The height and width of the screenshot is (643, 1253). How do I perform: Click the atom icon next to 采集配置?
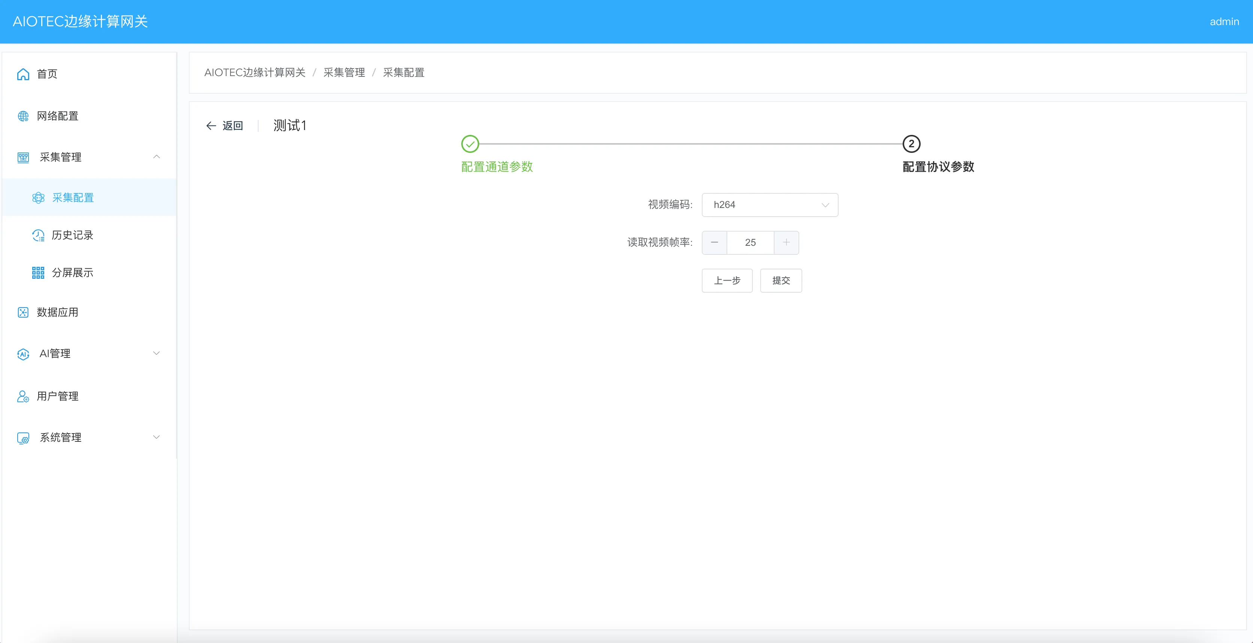(39, 198)
